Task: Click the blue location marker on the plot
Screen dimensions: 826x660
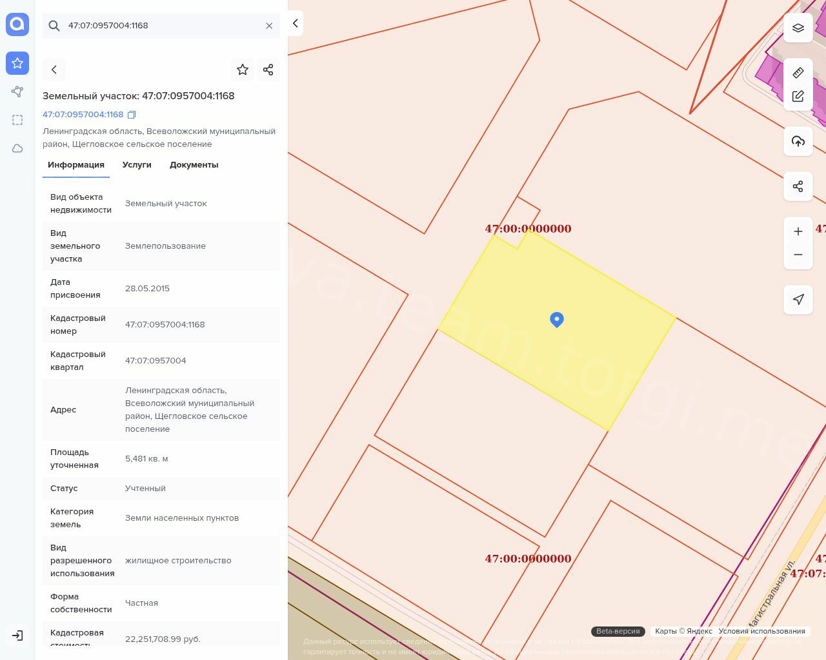Action: pos(557,319)
